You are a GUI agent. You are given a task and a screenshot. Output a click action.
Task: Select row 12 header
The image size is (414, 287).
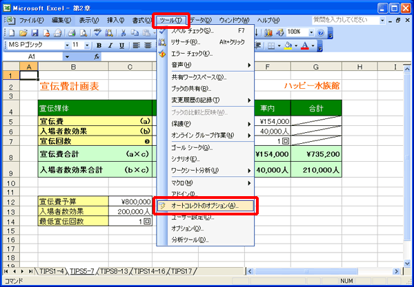point(11,202)
